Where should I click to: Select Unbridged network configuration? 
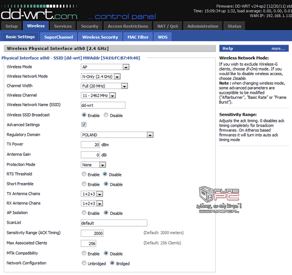tap(84, 263)
